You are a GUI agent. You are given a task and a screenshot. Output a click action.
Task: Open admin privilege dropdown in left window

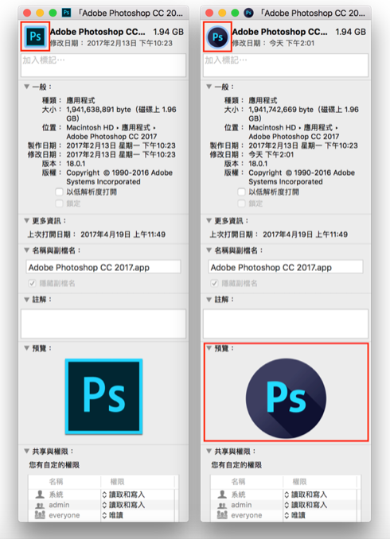coord(123,505)
